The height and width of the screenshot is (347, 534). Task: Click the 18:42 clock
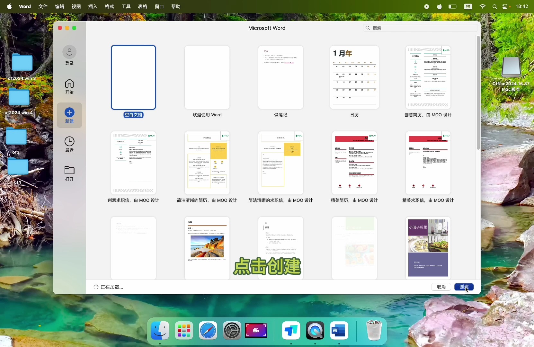coord(522,6)
